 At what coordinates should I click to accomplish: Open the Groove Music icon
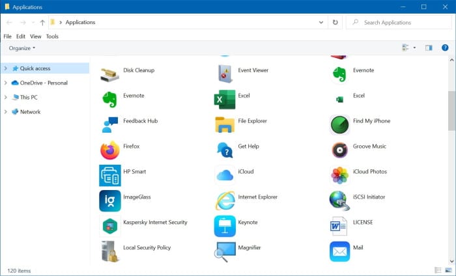339,150
